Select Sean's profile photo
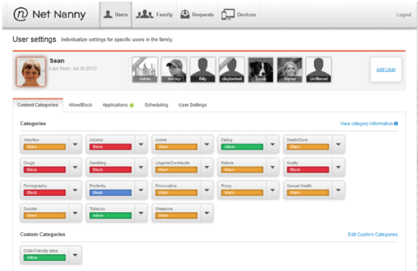This screenshot has width=418, height=271. (x=31, y=72)
